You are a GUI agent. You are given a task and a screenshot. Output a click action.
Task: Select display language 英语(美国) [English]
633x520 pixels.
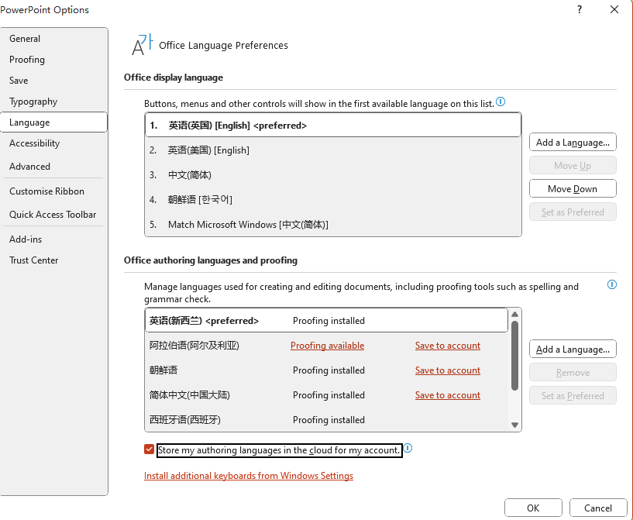pyautogui.click(x=333, y=150)
